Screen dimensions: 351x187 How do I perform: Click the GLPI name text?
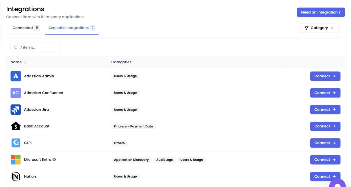[28, 143]
